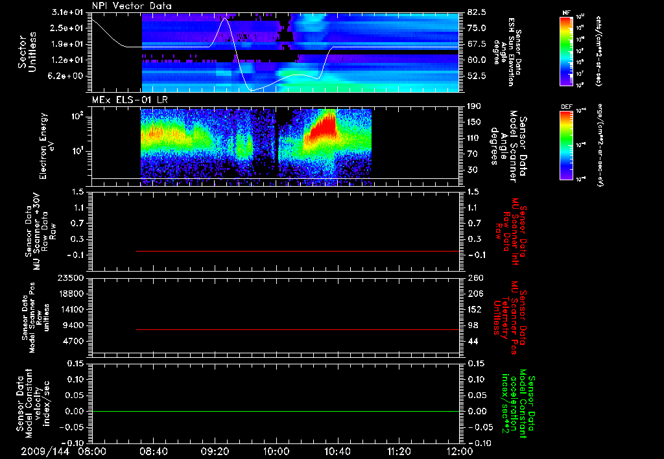Screen dimensions: 664x459
Task: Click the '11:20' time axis label
Action: (x=399, y=451)
